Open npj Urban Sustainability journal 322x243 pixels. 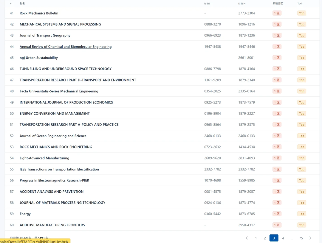tap(38, 58)
